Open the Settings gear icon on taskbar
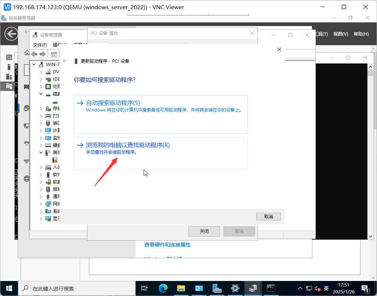This screenshot has width=377, height=296. [x=235, y=288]
